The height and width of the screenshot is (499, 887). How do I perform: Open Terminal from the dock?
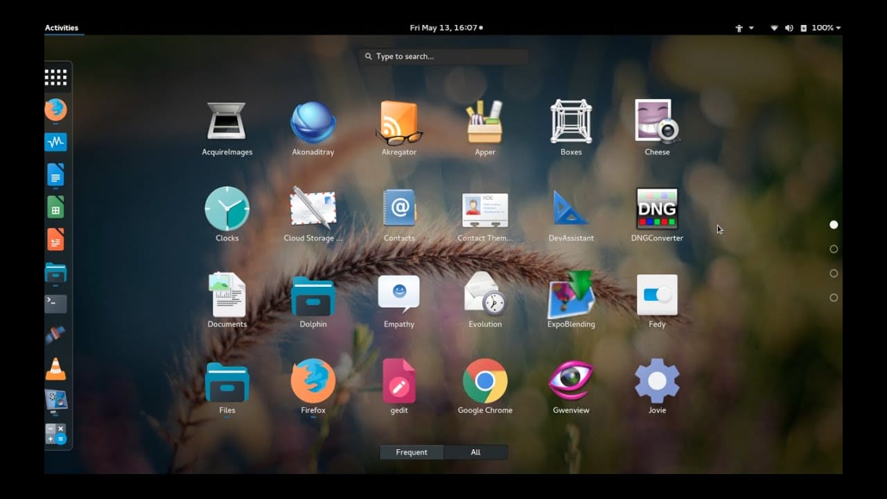click(56, 304)
